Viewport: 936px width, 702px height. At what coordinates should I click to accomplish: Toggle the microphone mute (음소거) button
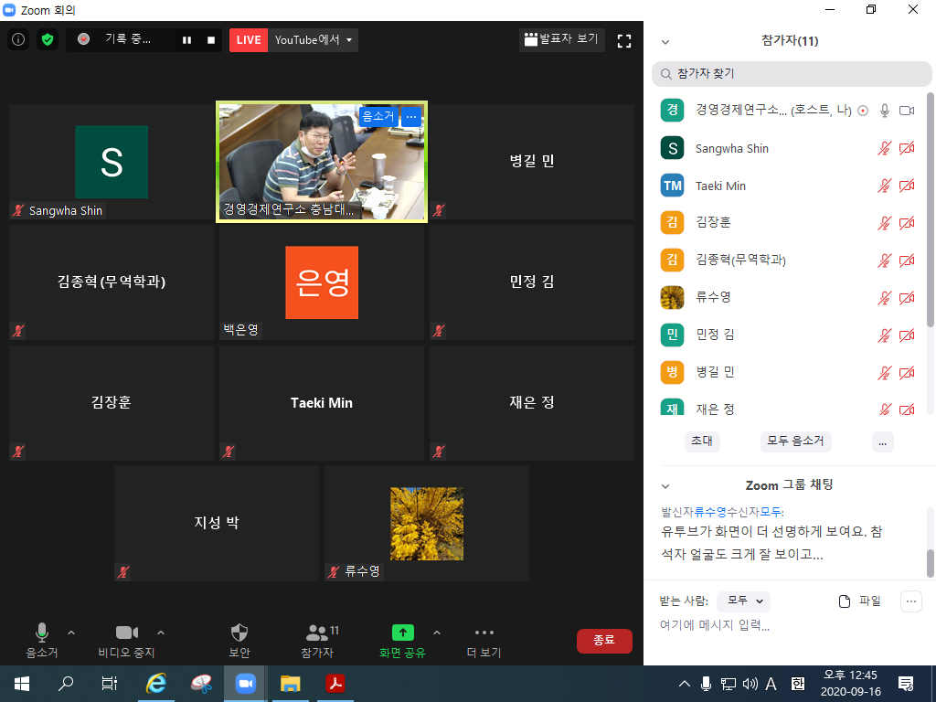click(42, 633)
